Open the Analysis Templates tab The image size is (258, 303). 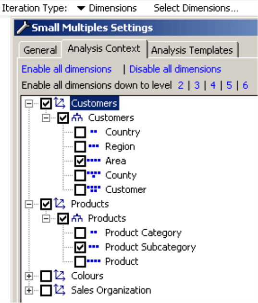tap(192, 50)
